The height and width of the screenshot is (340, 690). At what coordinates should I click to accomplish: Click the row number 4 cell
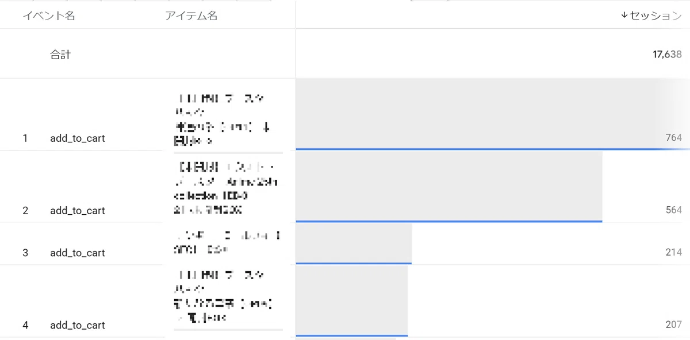point(25,325)
